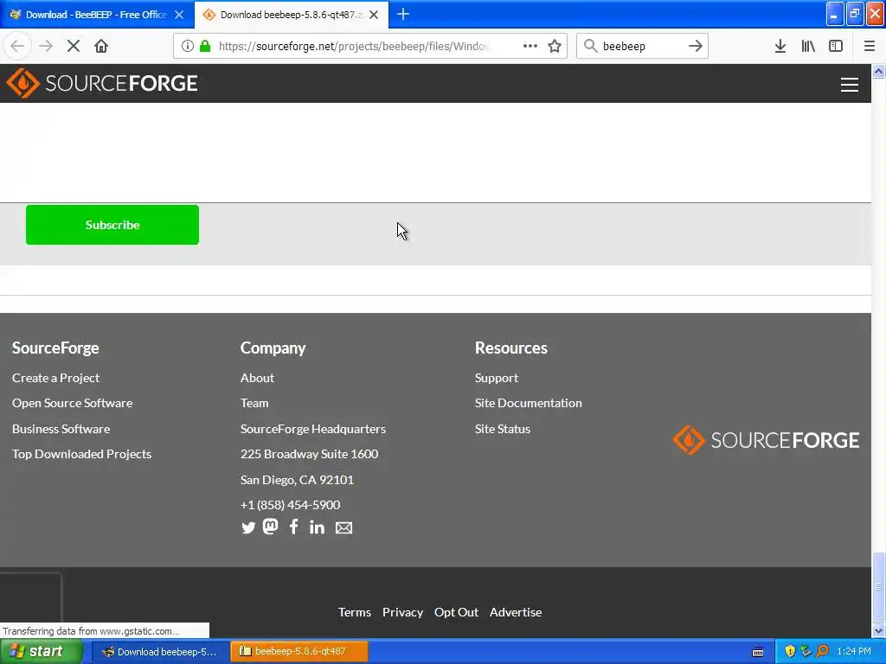Open the Privacy footer link
This screenshot has height=664, width=886.
tap(403, 612)
